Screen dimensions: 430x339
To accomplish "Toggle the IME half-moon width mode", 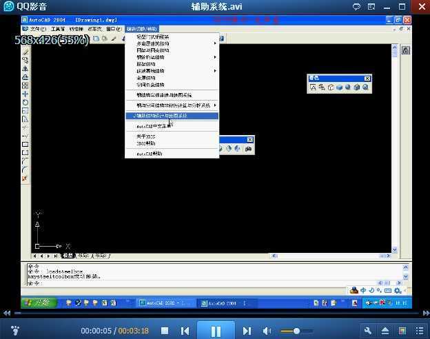I will pyautogui.click(x=371, y=291).
